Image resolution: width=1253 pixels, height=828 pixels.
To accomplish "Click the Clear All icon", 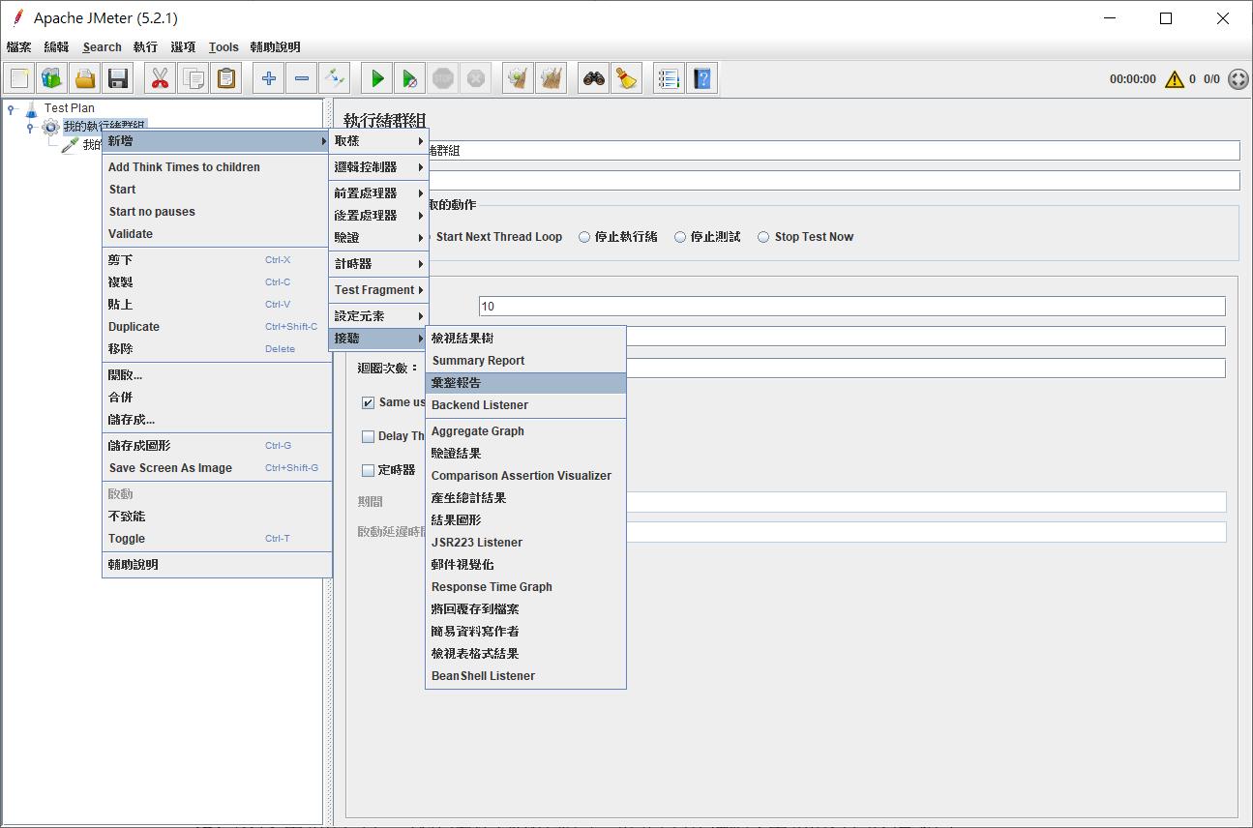I will tap(552, 78).
